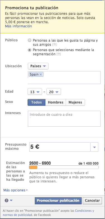Screen dimensions: 105x219
Task: Open arrow next to help icon
Action: (11, 201)
